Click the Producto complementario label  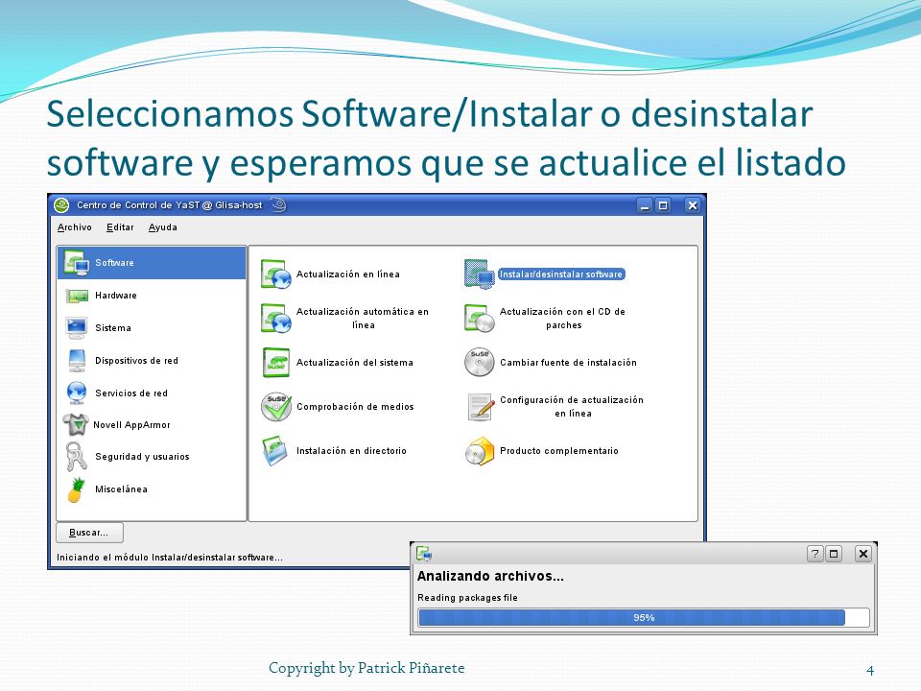click(x=559, y=451)
